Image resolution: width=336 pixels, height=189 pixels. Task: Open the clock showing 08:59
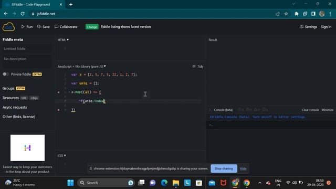(x=315, y=183)
